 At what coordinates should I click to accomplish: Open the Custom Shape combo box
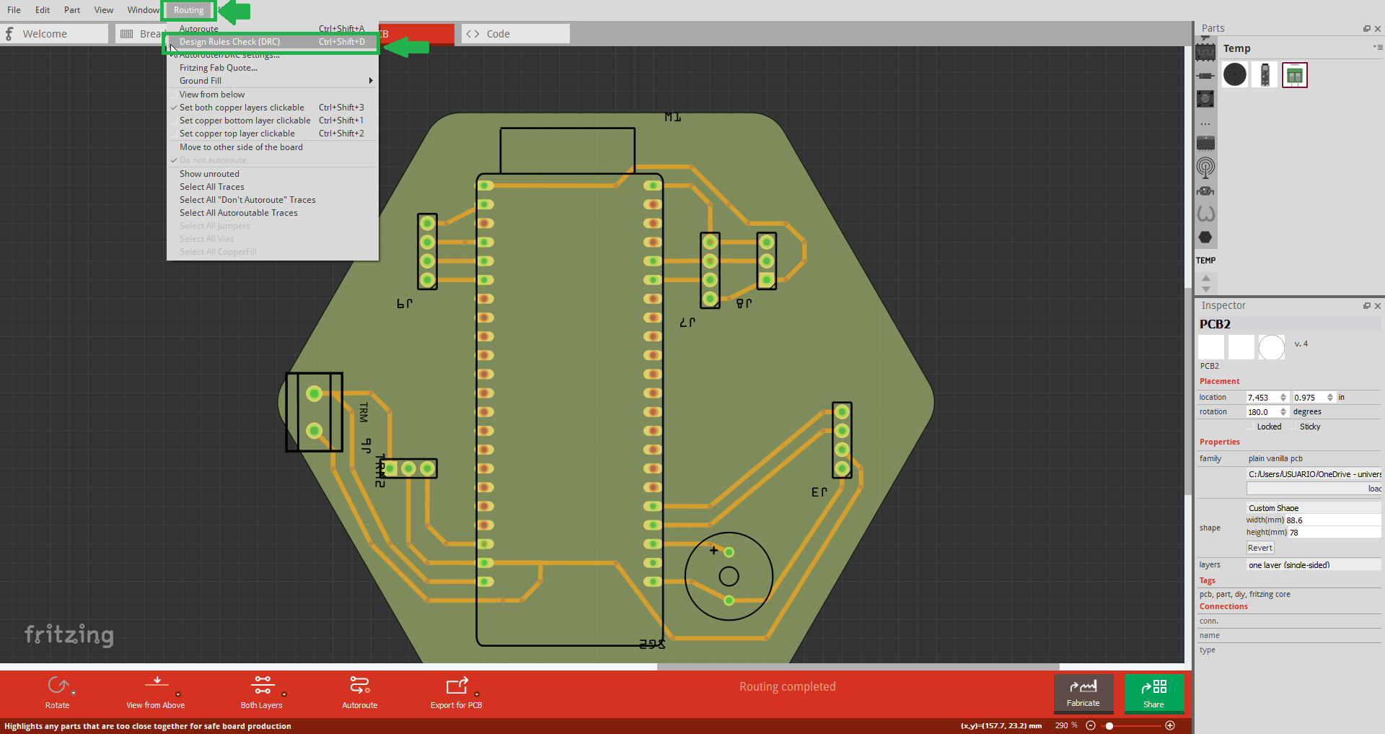(1314, 508)
